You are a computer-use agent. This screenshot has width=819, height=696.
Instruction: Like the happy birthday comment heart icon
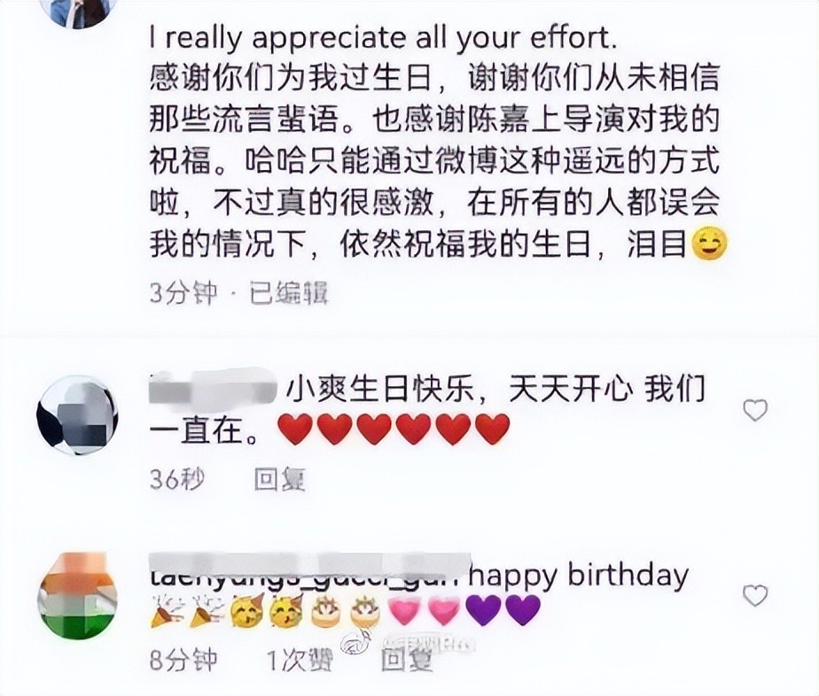pyautogui.click(x=755, y=595)
